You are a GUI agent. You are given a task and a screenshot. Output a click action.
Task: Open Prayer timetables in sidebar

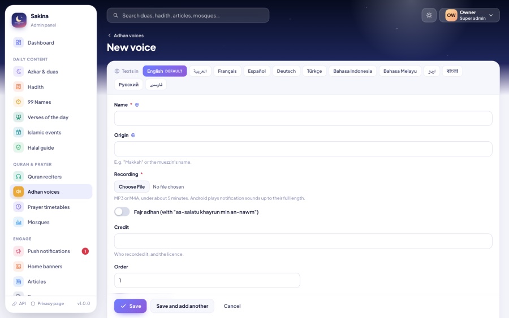(x=51, y=207)
